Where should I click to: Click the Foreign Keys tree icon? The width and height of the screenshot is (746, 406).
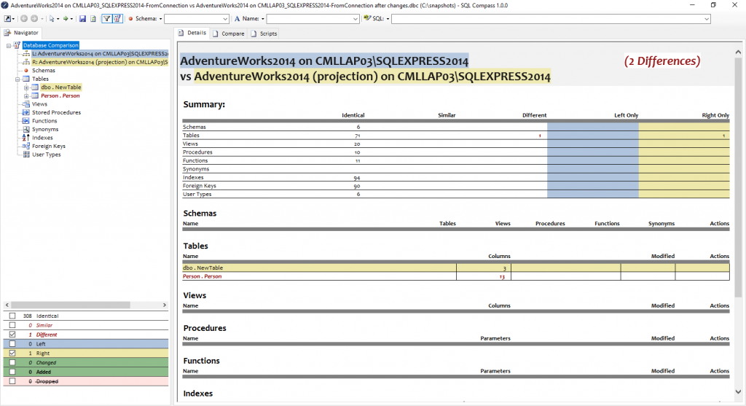click(x=26, y=146)
